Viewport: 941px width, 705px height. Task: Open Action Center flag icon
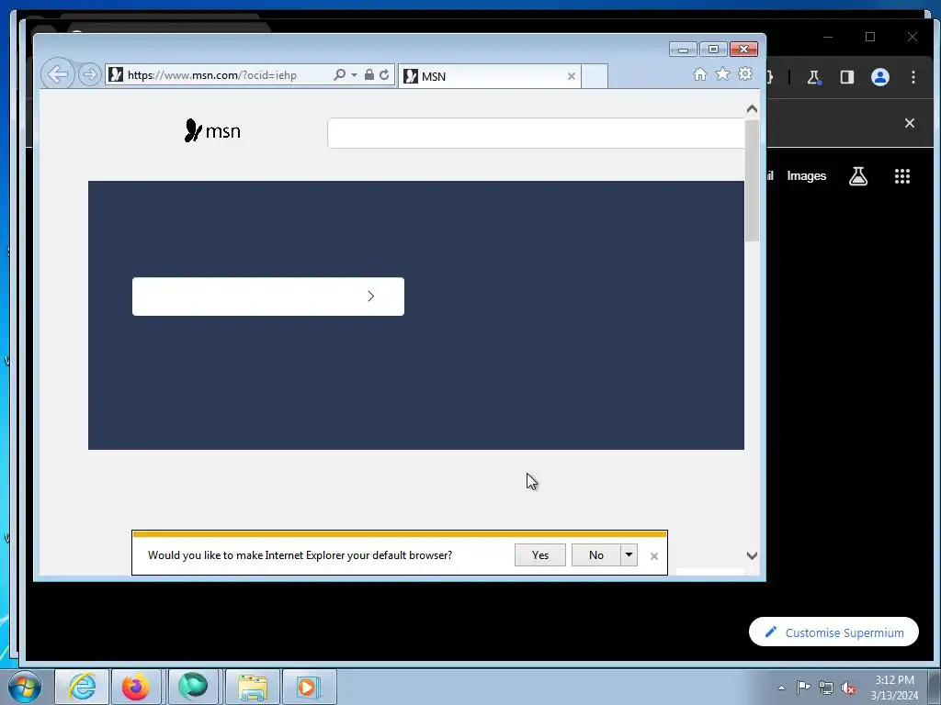[803, 687]
